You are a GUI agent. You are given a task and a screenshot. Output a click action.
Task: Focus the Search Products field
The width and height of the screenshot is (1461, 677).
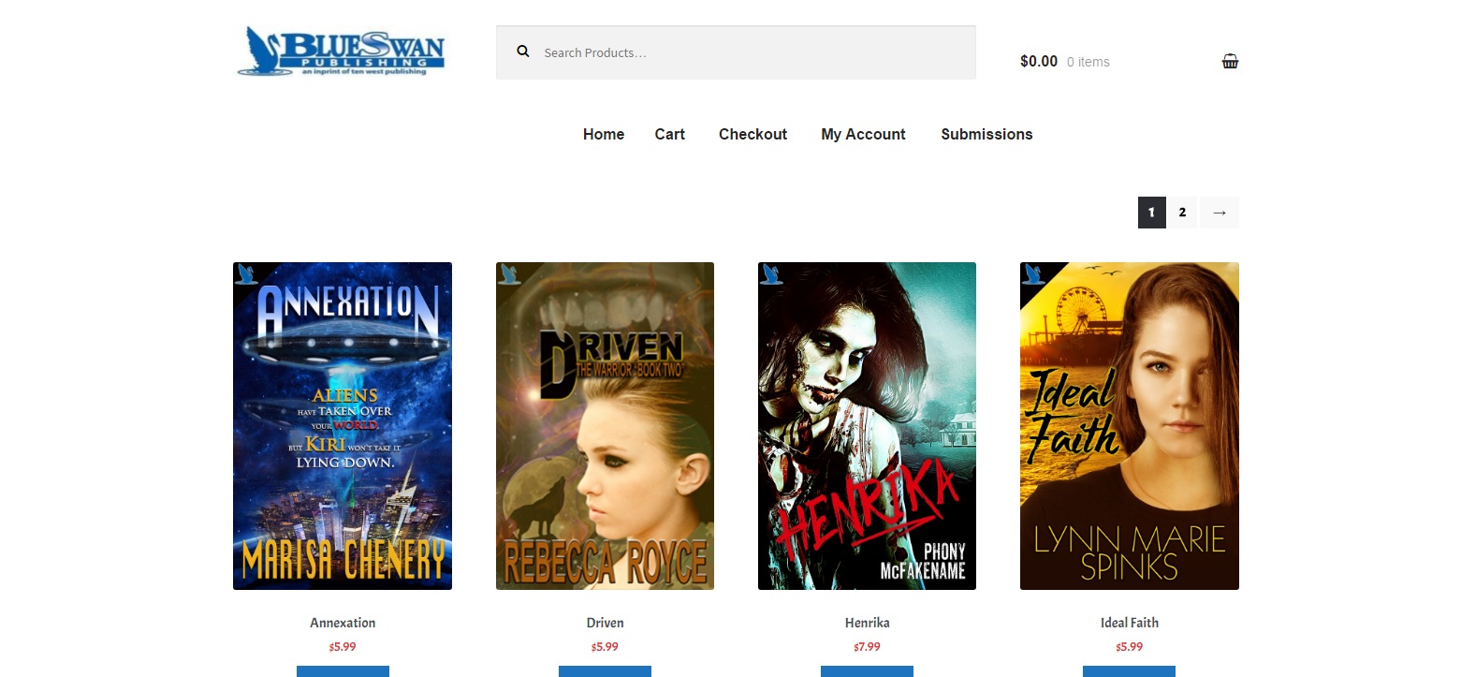coord(736,52)
